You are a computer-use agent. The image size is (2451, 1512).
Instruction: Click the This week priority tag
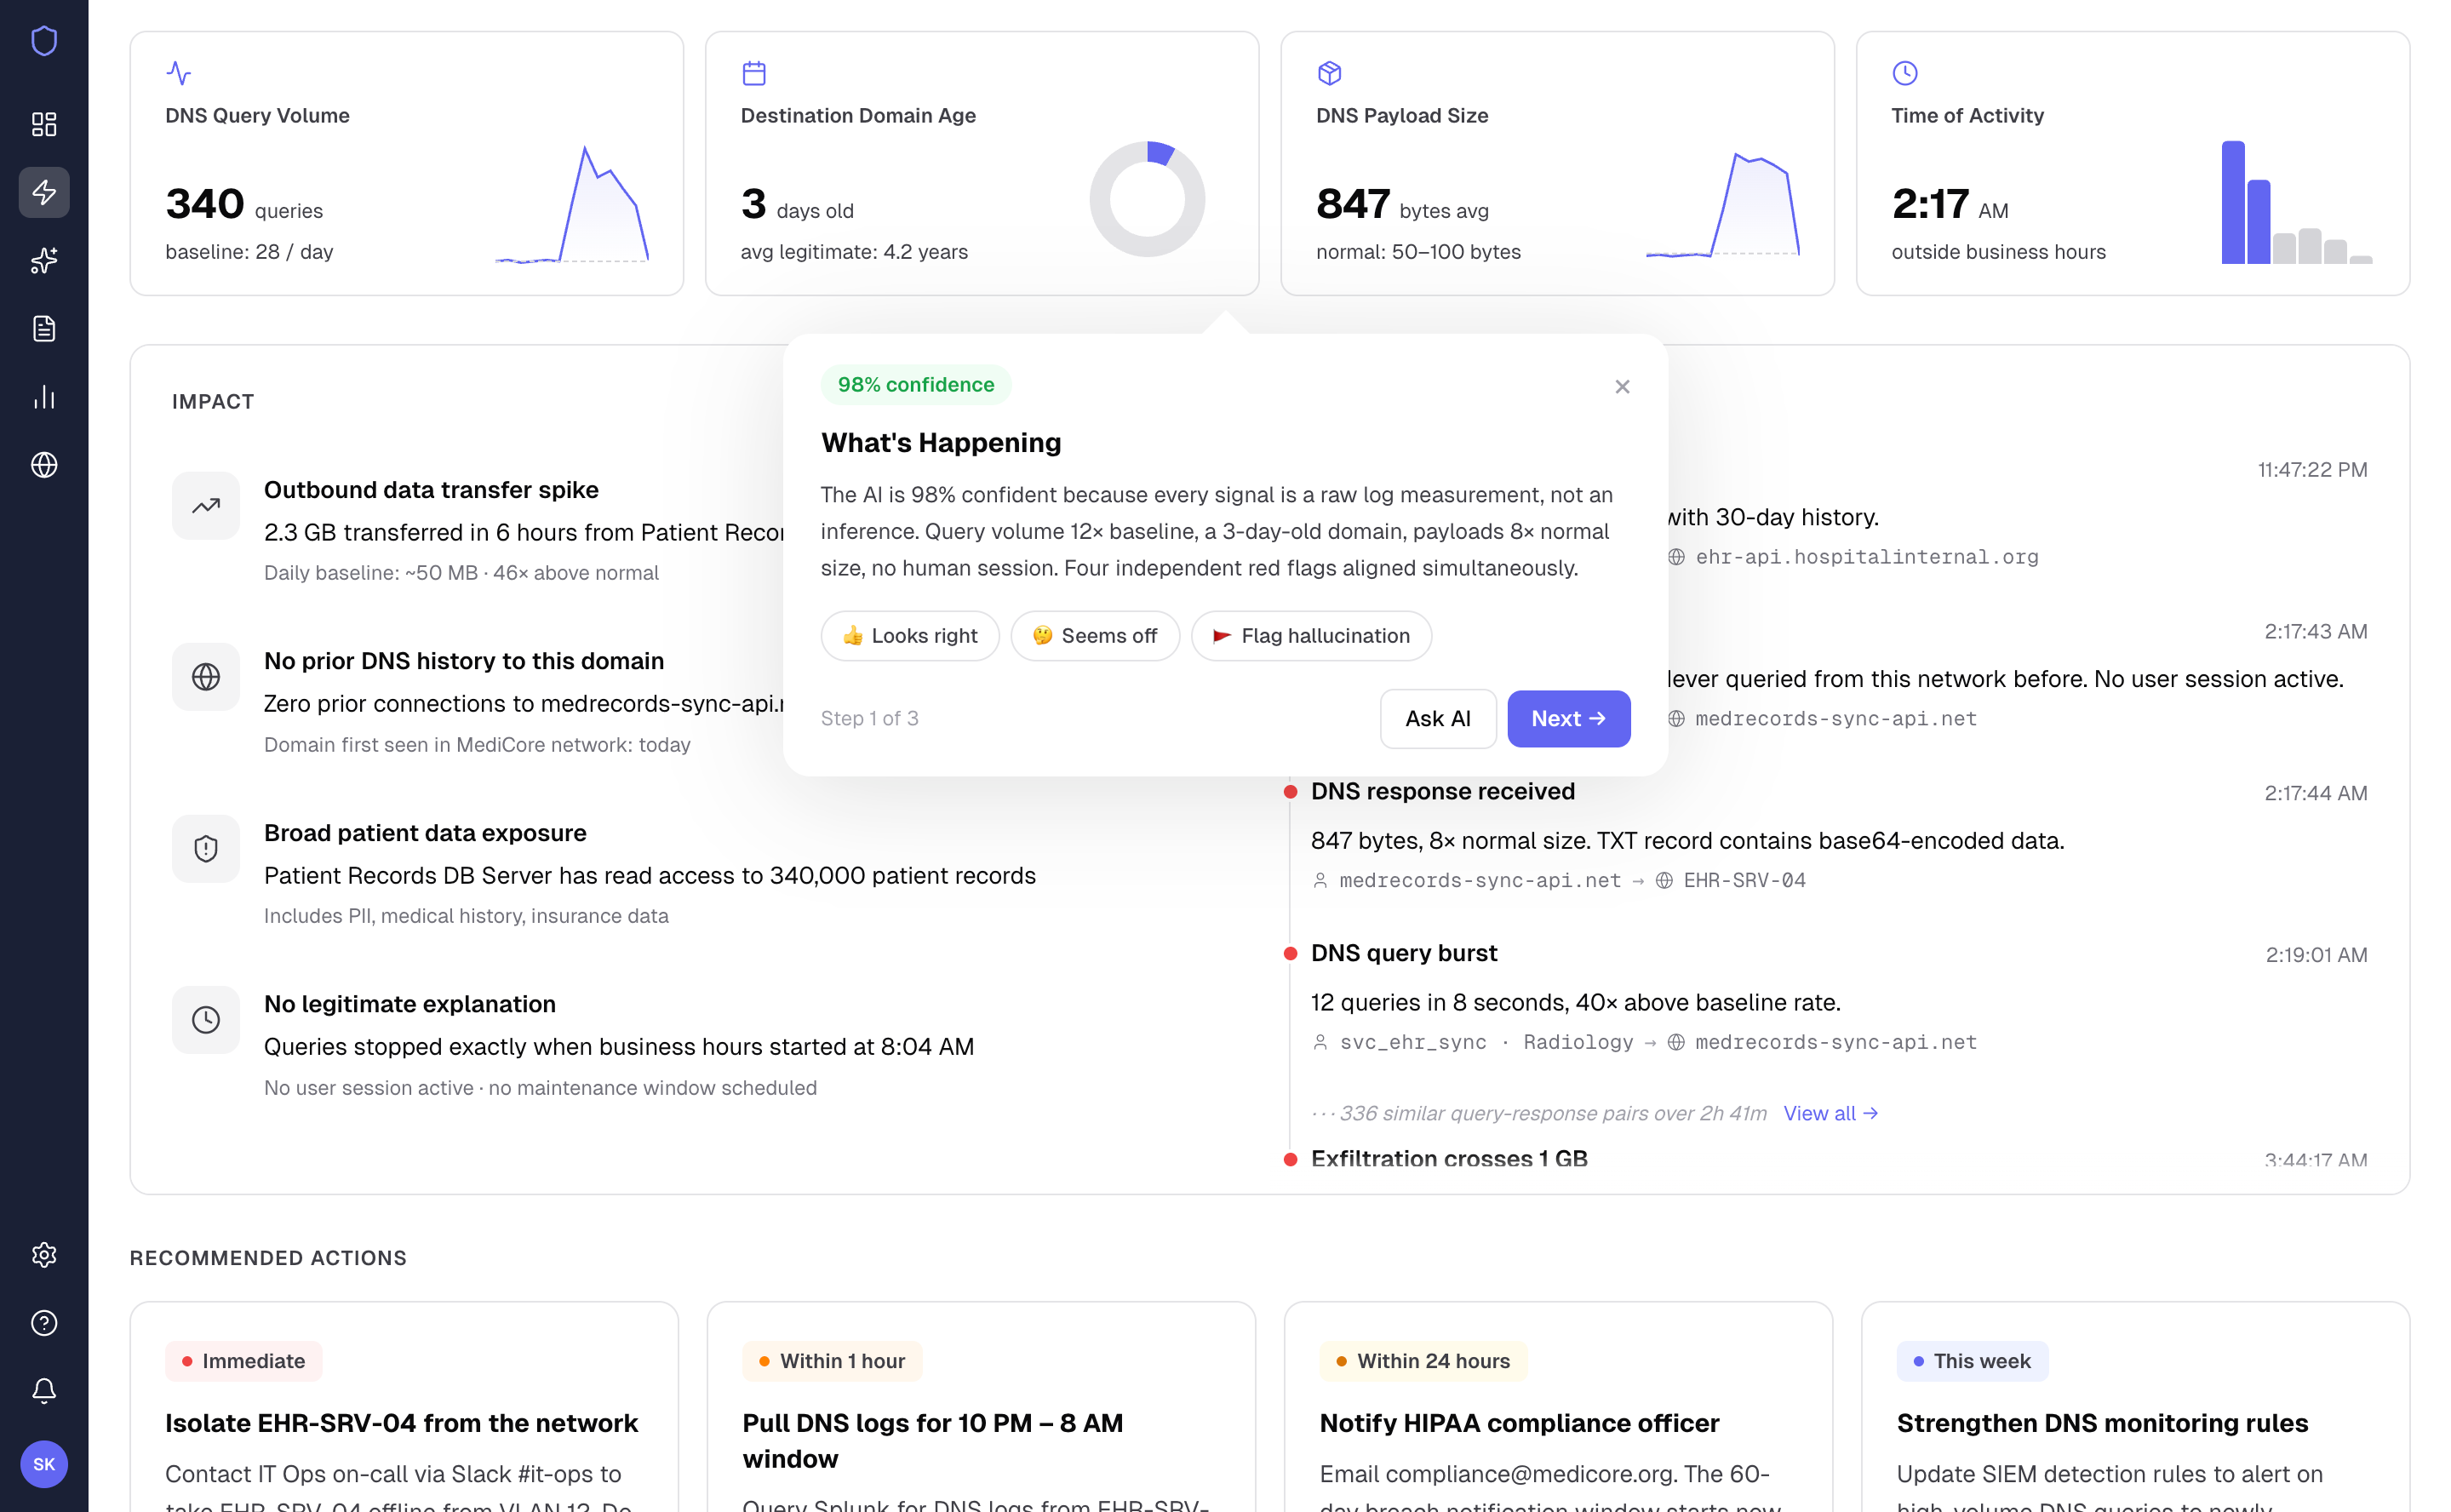(1972, 1361)
